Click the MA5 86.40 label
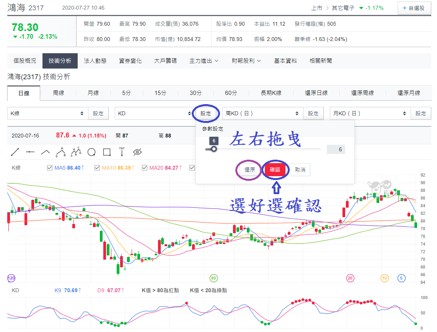 [69, 168]
